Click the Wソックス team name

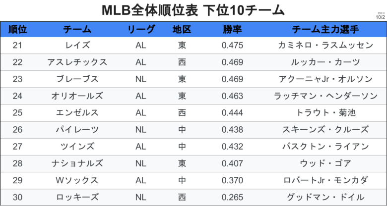[77, 180]
